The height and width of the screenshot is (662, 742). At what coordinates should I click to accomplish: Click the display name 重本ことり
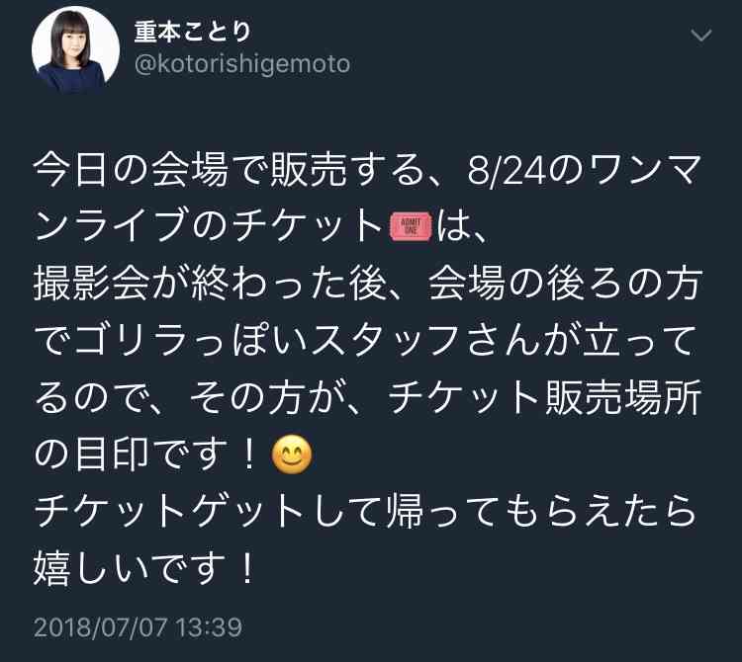tap(193, 33)
